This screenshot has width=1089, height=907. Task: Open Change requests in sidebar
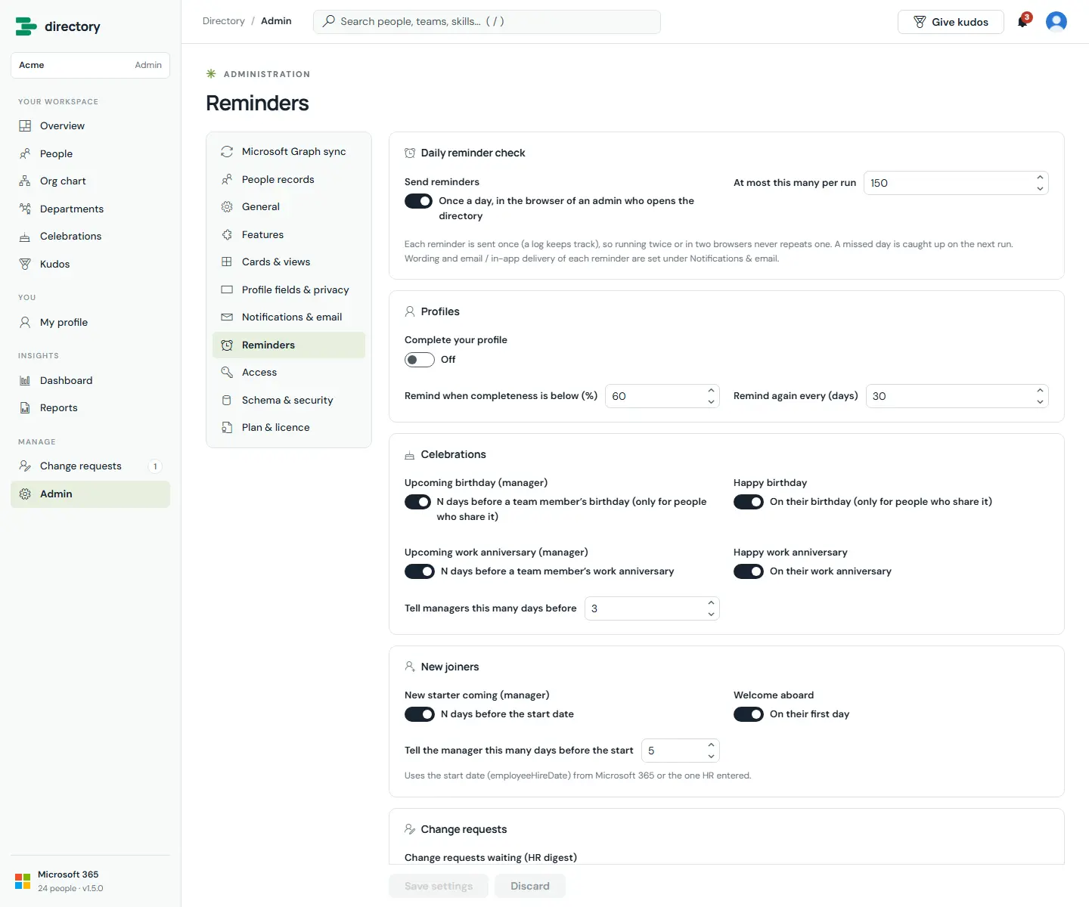coord(90,466)
